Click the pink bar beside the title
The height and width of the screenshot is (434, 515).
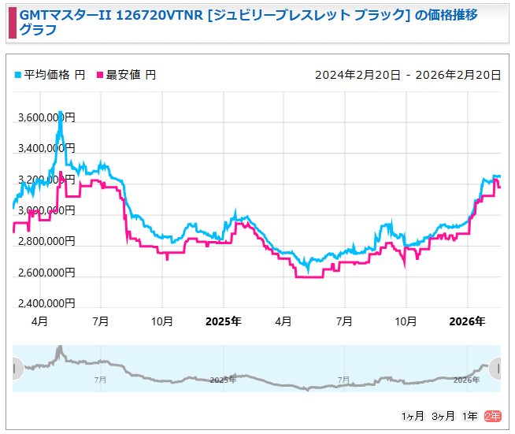click(x=11, y=24)
